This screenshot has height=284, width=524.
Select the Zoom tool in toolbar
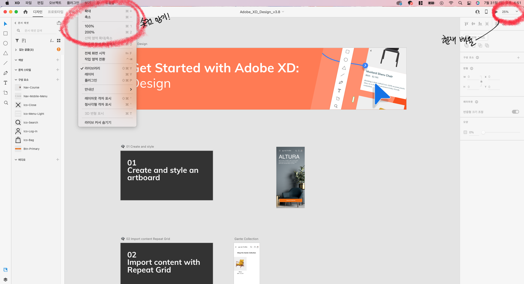(6, 103)
